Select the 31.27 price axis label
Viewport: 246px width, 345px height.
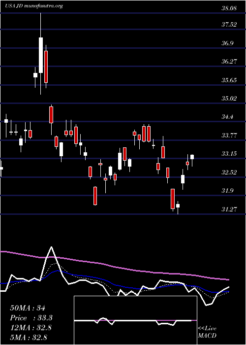pyautogui.click(x=229, y=209)
